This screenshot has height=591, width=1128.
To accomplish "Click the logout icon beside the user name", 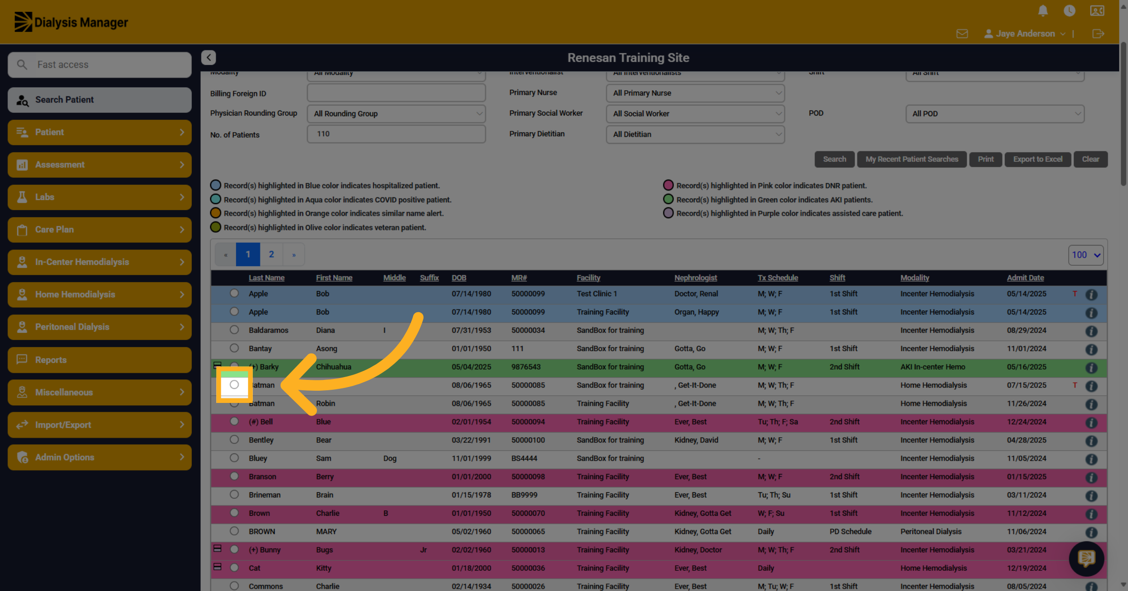I will [1098, 34].
